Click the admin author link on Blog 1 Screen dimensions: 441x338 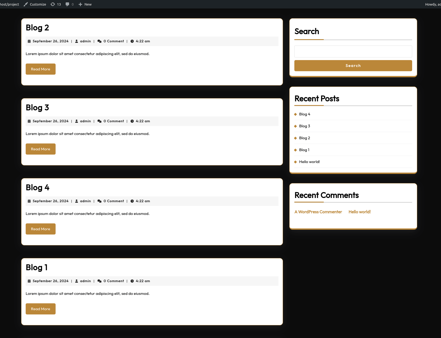point(85,281)
